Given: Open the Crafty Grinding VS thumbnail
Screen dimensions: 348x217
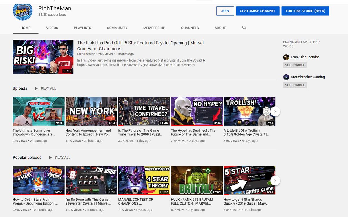Looking at the screenshot, I should coord(39,111).
